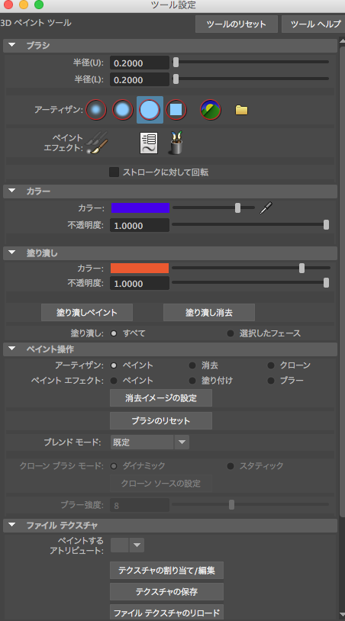Image resolution: width=345 pixels, height=621 pixels.
Task: Click 塗り潰しペイント button
Action: click(87, 313)
